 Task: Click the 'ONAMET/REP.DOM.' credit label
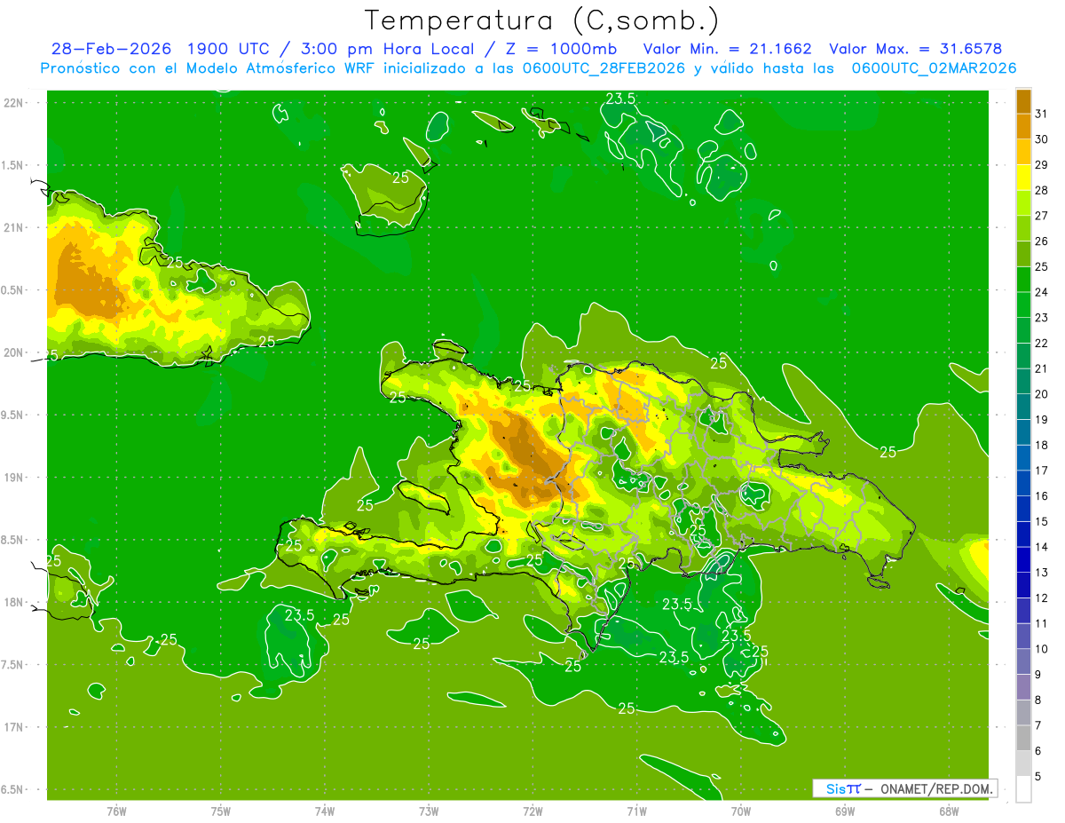click(x=935, y=788)
